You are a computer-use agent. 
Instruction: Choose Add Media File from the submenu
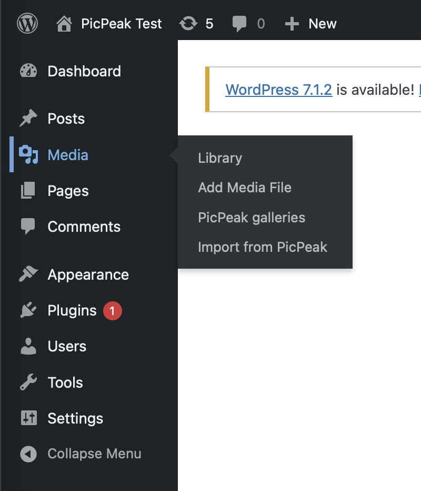click(x=245, y=188)
